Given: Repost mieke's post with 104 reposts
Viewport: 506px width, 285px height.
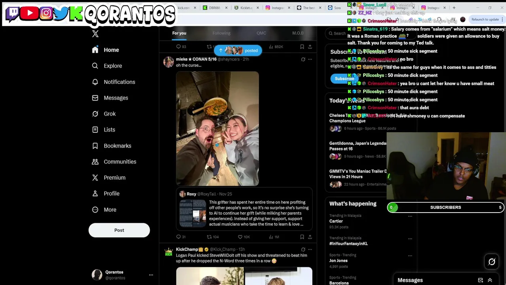Looking at the screenshot, I should click(213, 237).
